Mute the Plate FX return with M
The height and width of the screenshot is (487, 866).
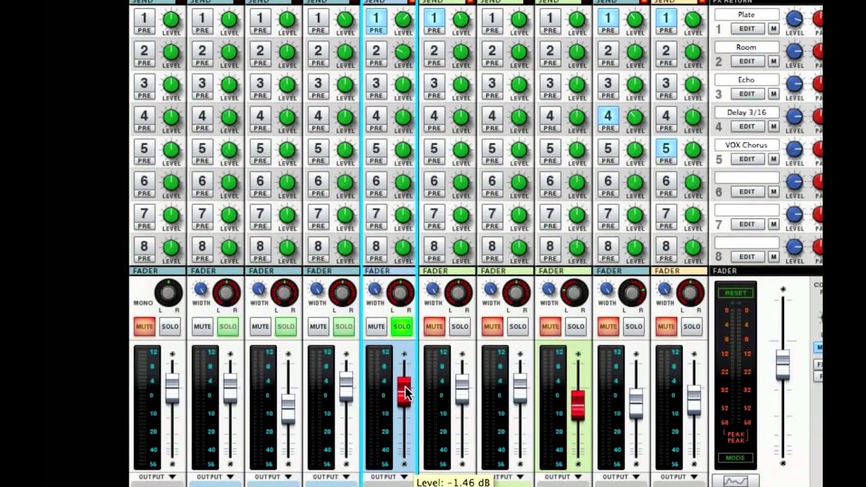pyautogui.click(x=773, y=28)
